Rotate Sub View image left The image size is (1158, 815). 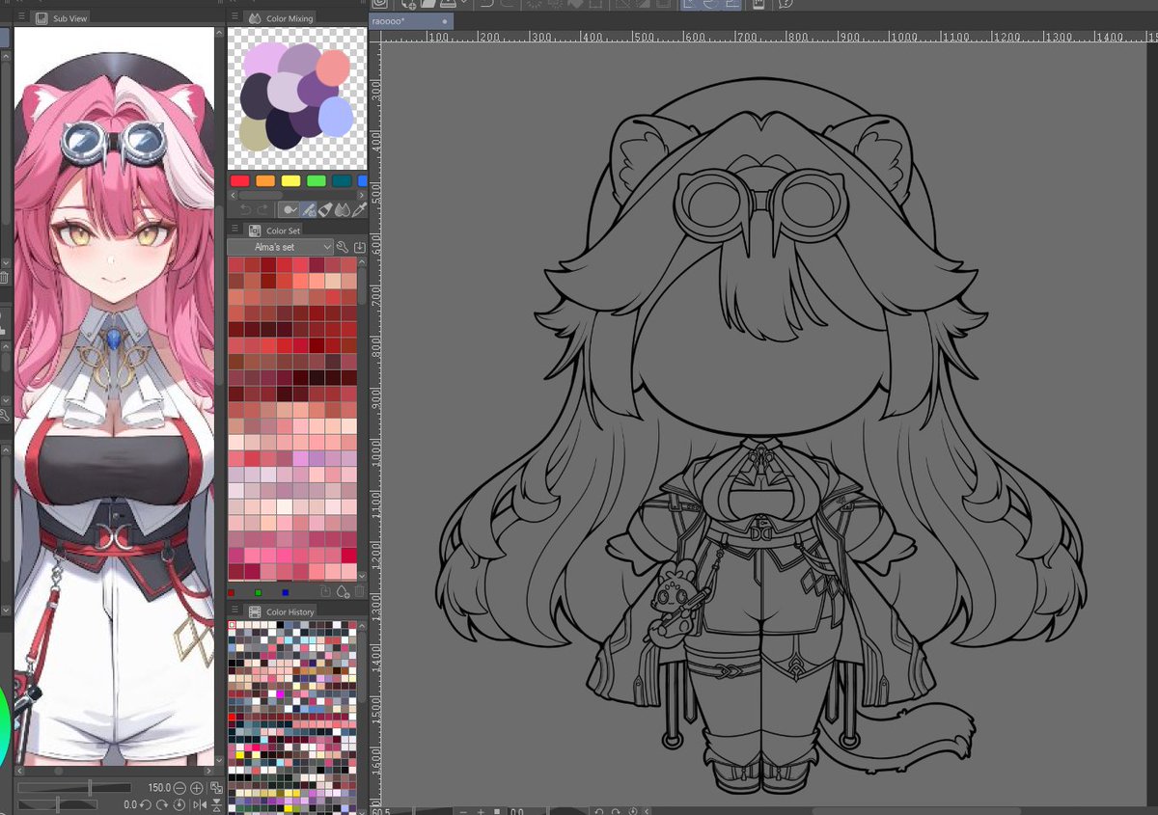[145, 804]
